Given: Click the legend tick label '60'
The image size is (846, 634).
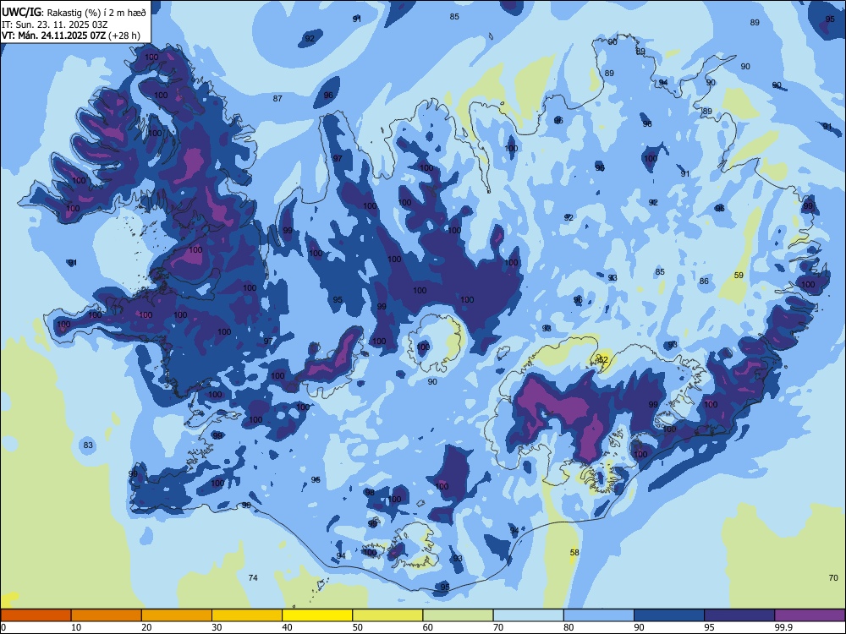Looking at the screenshot, I should 428,627.
